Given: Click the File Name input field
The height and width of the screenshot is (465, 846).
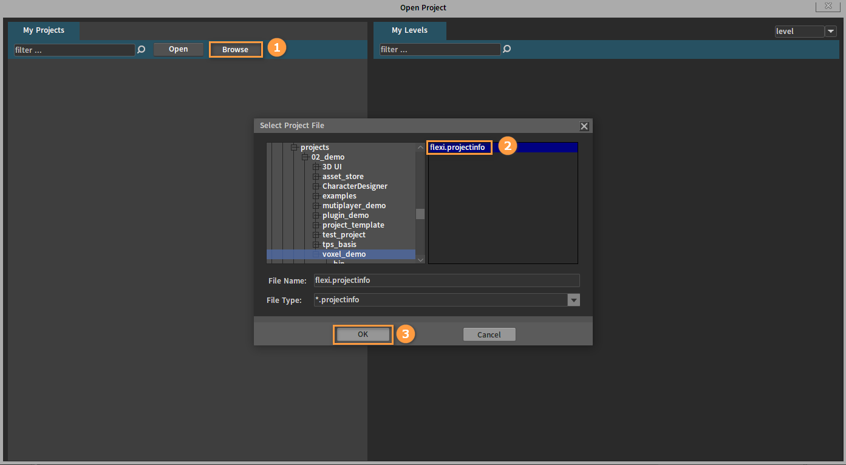Looking at the screenshot, I should point(446,280).
